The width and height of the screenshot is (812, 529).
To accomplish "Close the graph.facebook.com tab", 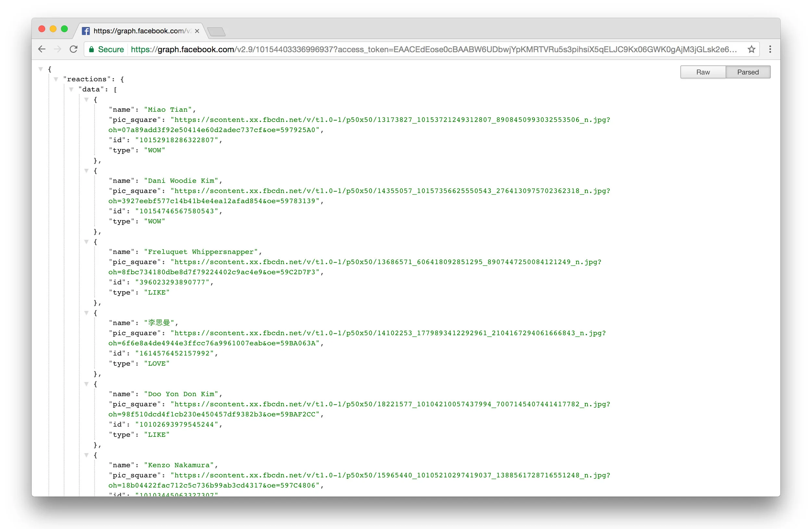I will [197, 31].
